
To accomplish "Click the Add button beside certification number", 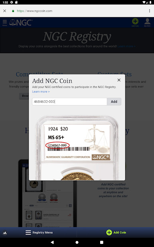I will point(114,102).
